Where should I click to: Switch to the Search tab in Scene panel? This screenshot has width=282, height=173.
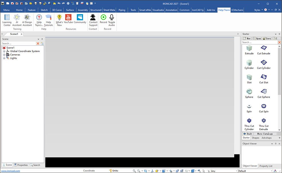pyautogui.click(x=35, y=165)
